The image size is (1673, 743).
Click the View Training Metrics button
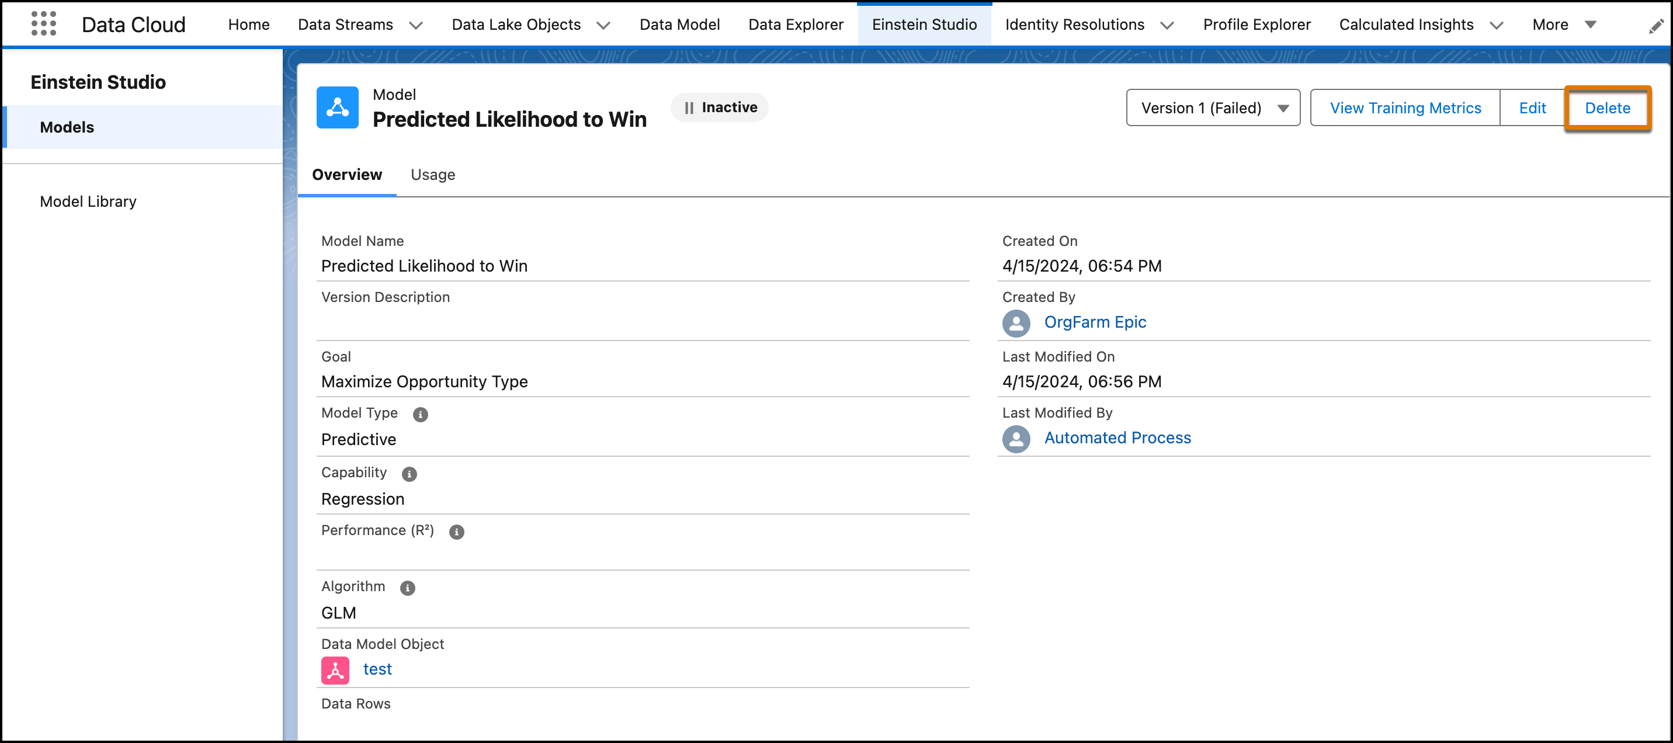pos(1405,108)
